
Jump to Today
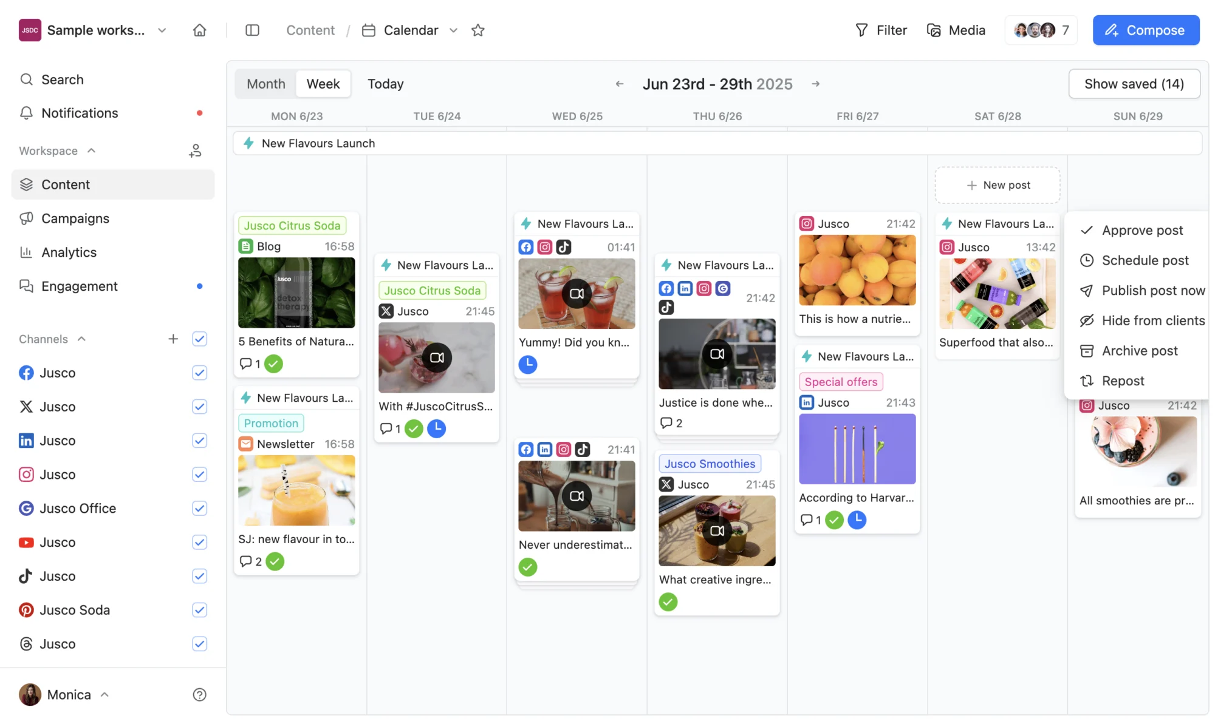pyautogui.click(x=385, y=84)
